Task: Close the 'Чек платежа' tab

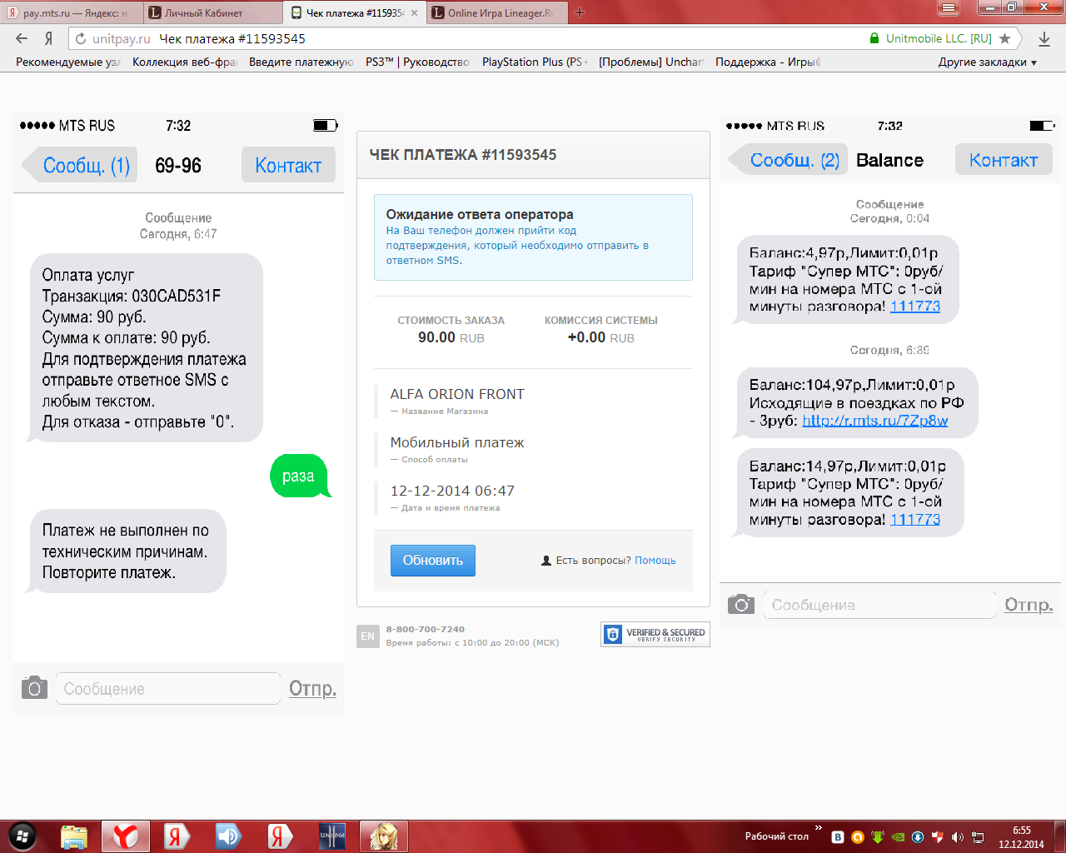Action: (414, 12)
